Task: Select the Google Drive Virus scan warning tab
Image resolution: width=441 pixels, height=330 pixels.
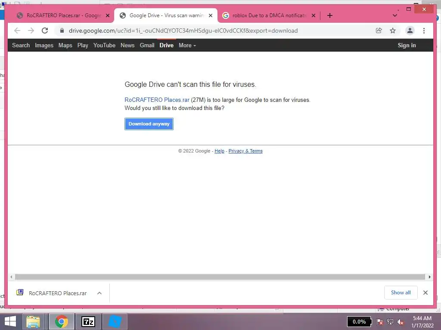Action: point(166,15)
